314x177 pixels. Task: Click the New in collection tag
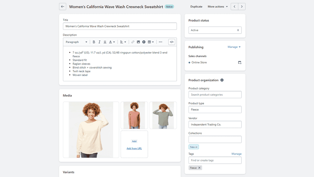(194, 147)
